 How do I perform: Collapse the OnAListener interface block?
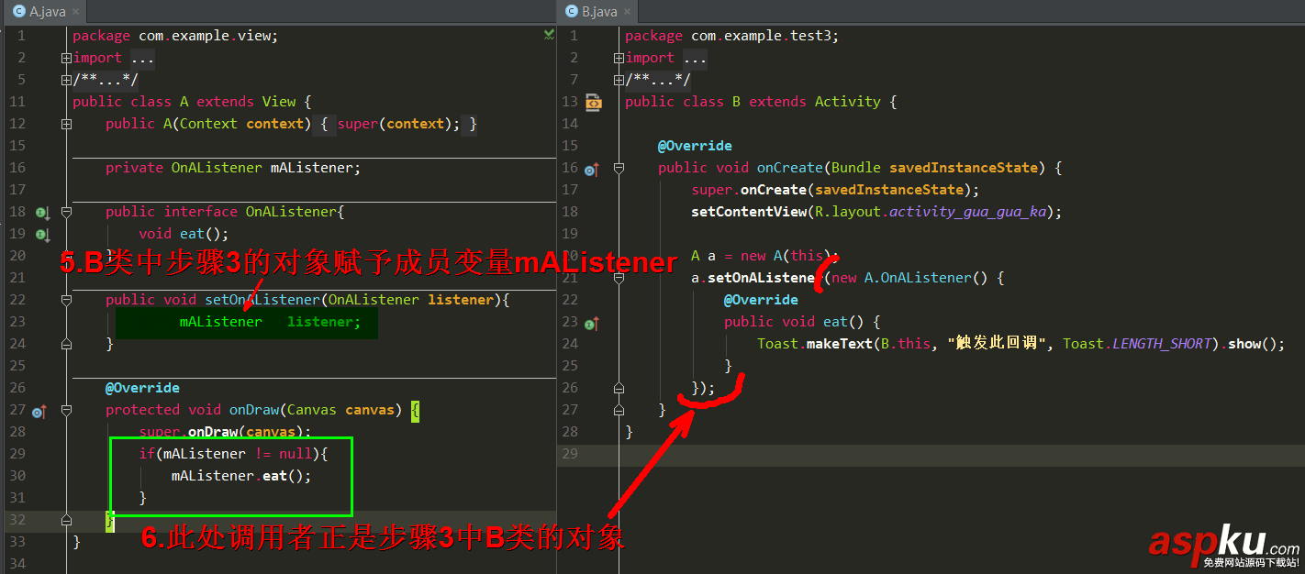pyautogui.click(x=66, y=212)
